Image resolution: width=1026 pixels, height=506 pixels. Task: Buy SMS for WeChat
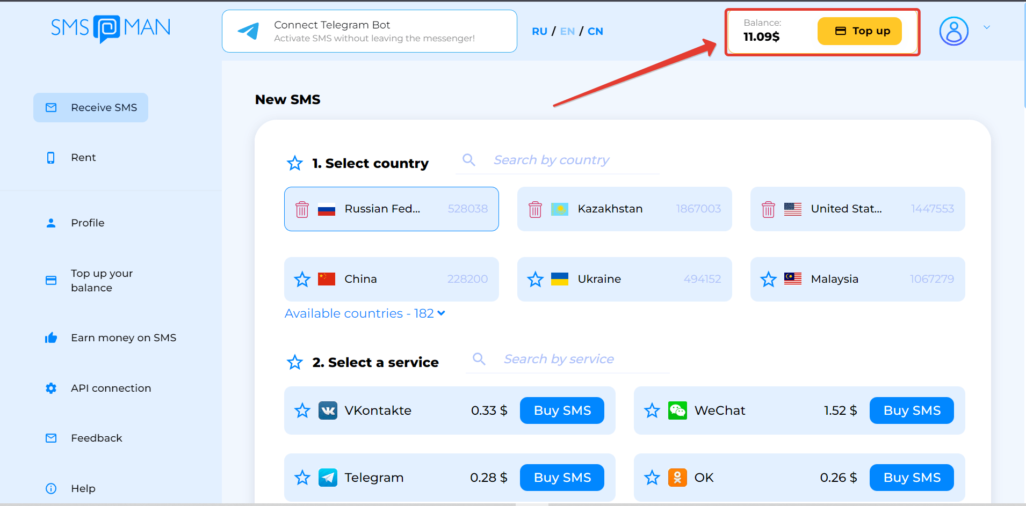pyautogui.click(x=912, y=410)
